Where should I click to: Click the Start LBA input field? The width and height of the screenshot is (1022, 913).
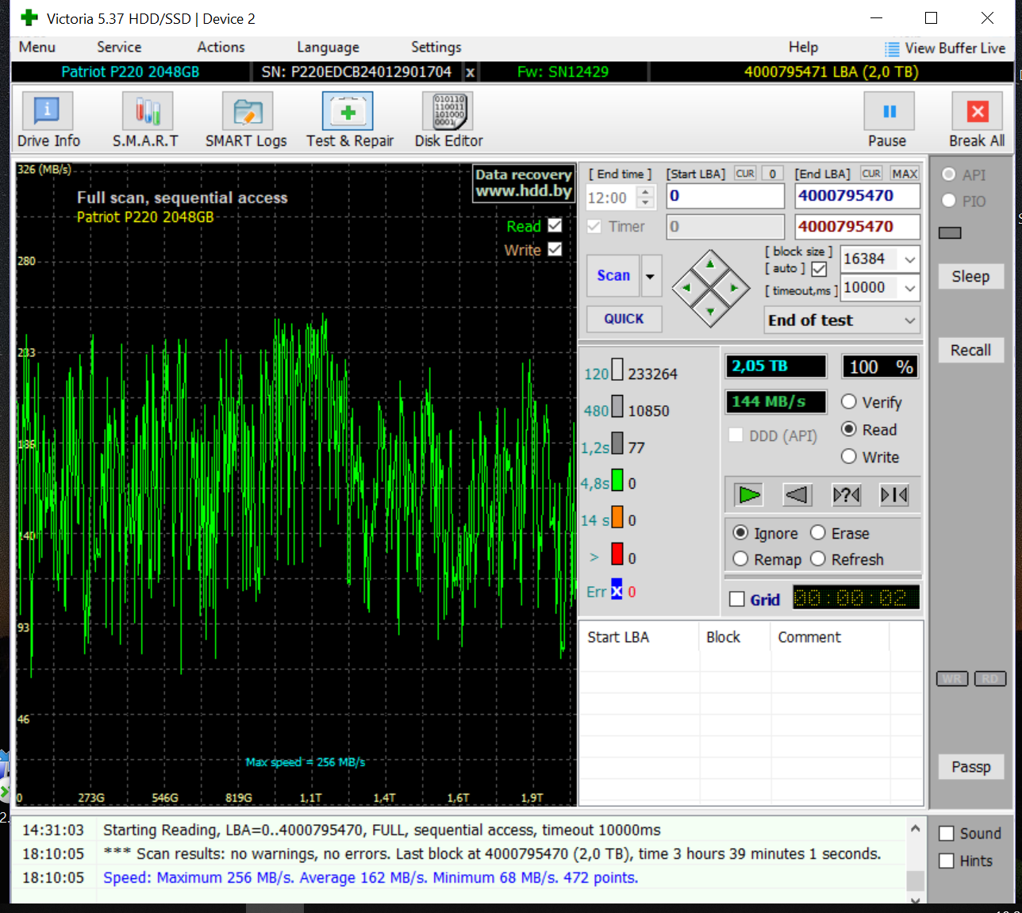pyautogui.click(x=724, y=196)
